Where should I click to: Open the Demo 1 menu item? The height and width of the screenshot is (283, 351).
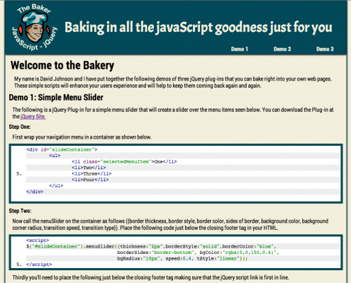[x=240, y=49]
